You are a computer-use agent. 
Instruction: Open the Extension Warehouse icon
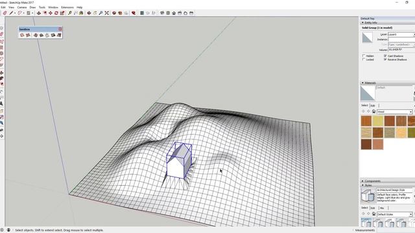[x=120, y=13]
